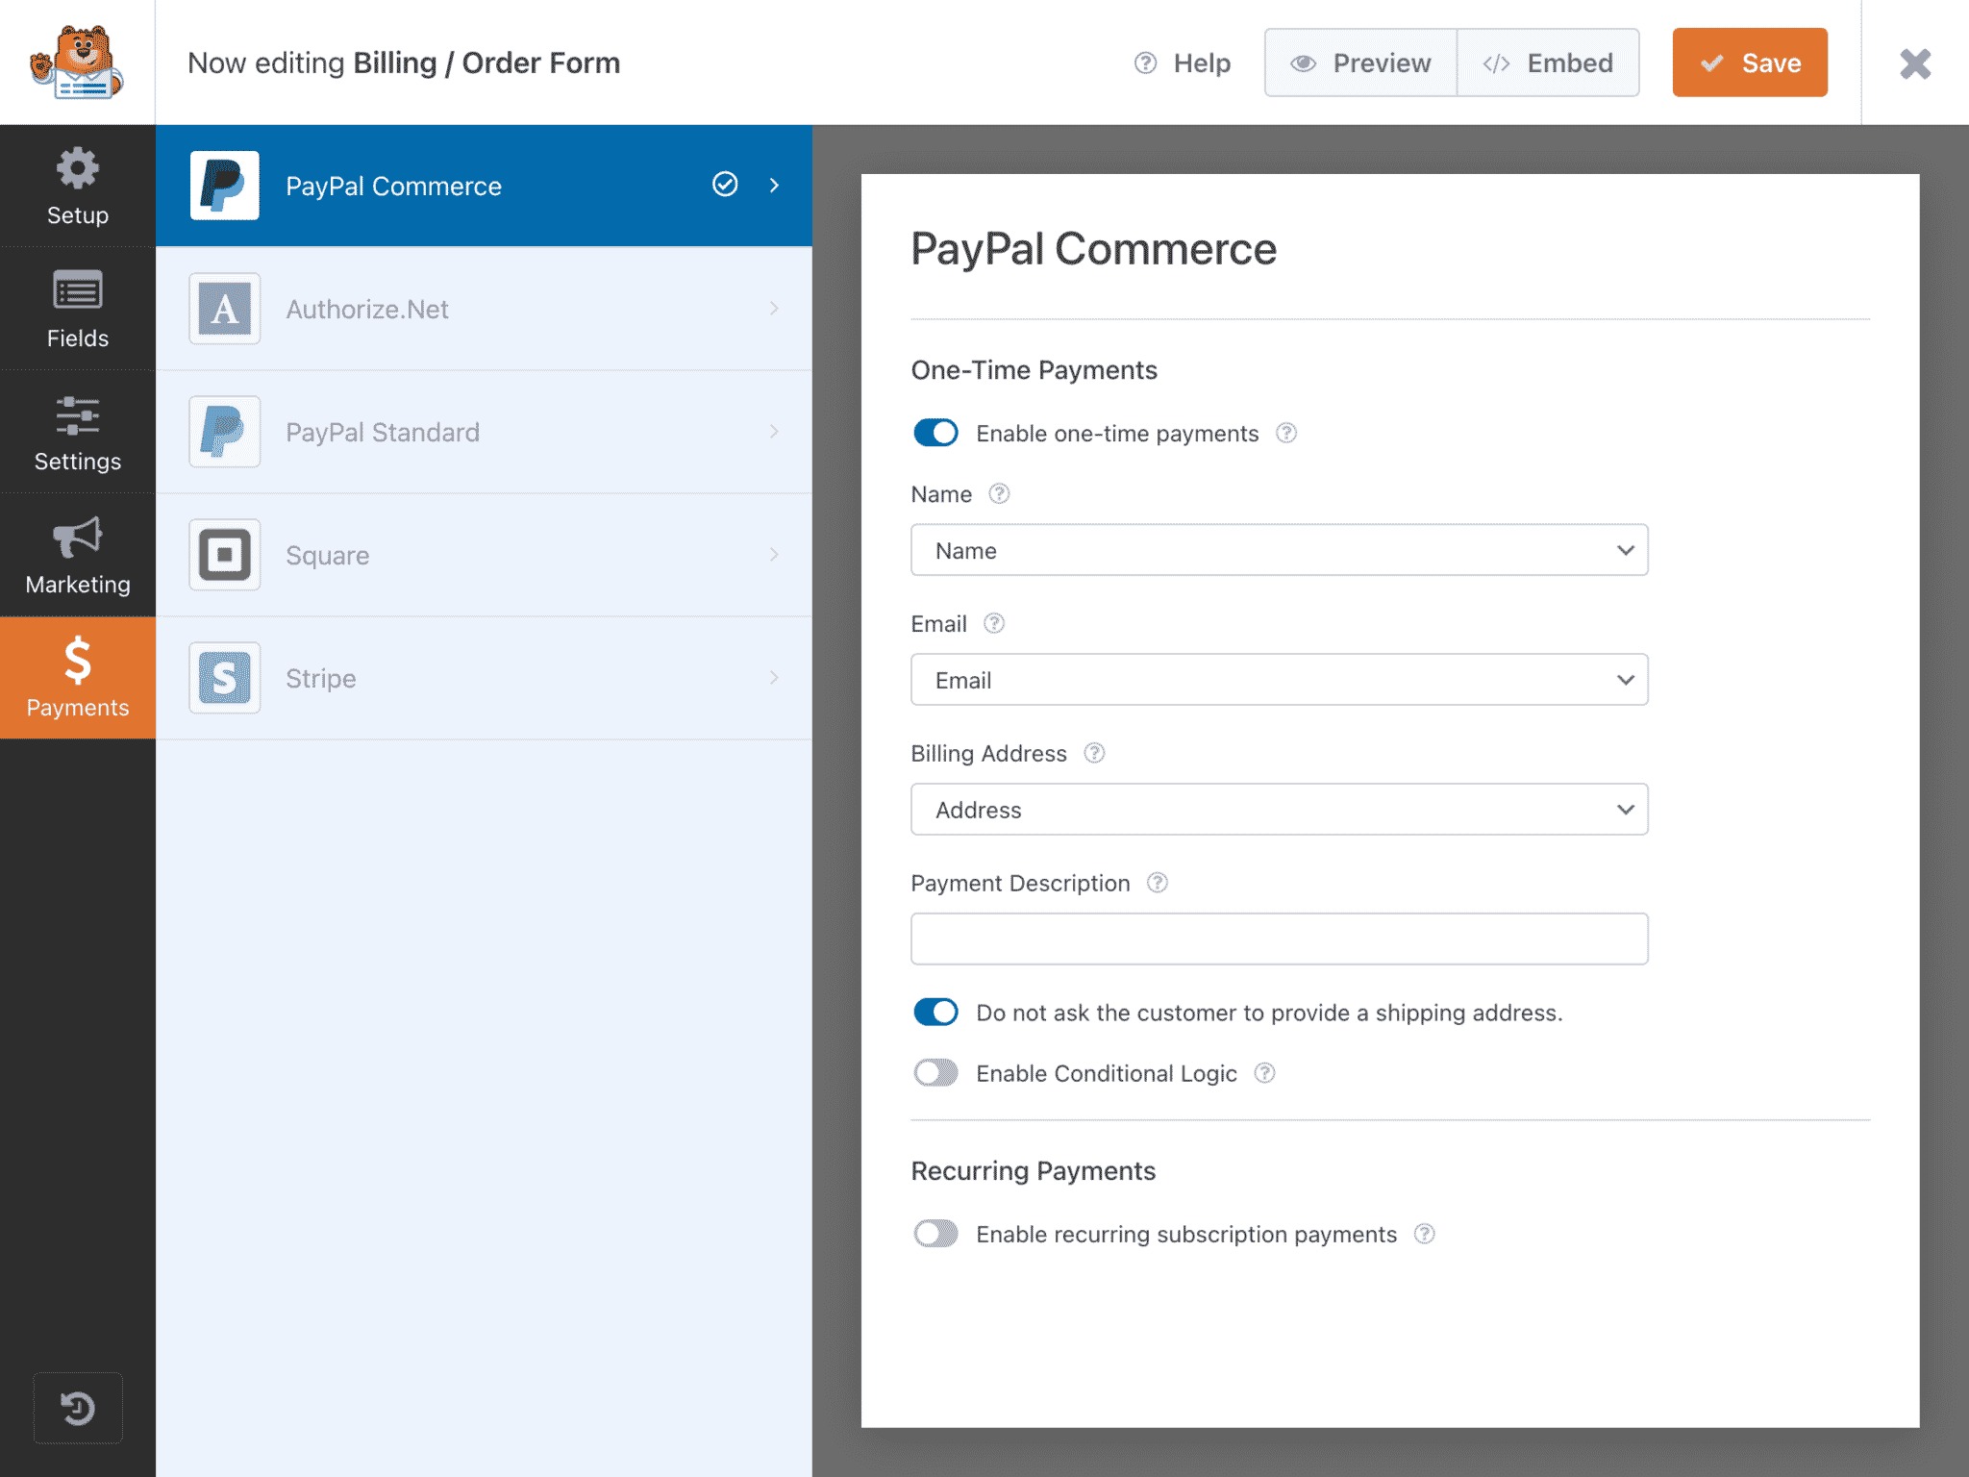Expand PayPal Standard chevron arrow
This screenshot has height=1477, width=1969.
click(774, 431)
